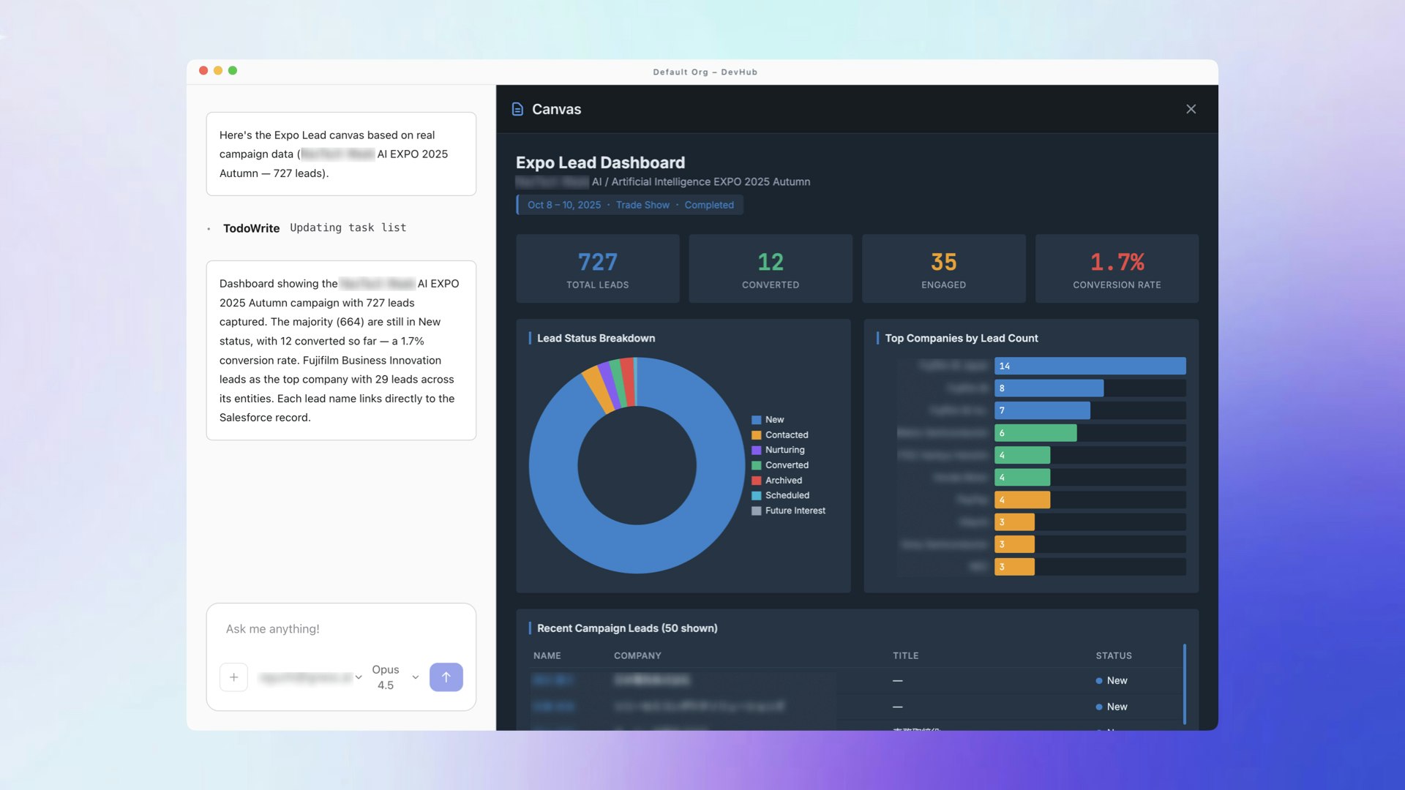Click the "Trade Show" label in the header badge
Screen dimensions: 1405x790
click(642, 205)
